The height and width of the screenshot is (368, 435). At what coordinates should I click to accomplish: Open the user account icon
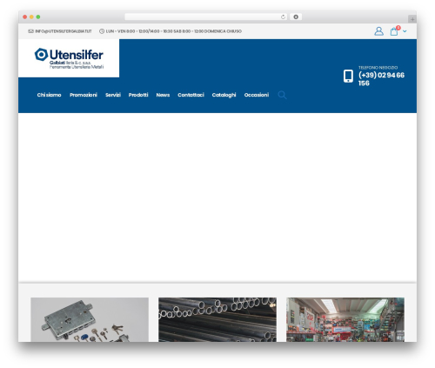(378, 31)
